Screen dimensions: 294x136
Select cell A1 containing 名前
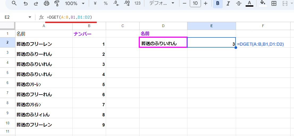(44, 34)
